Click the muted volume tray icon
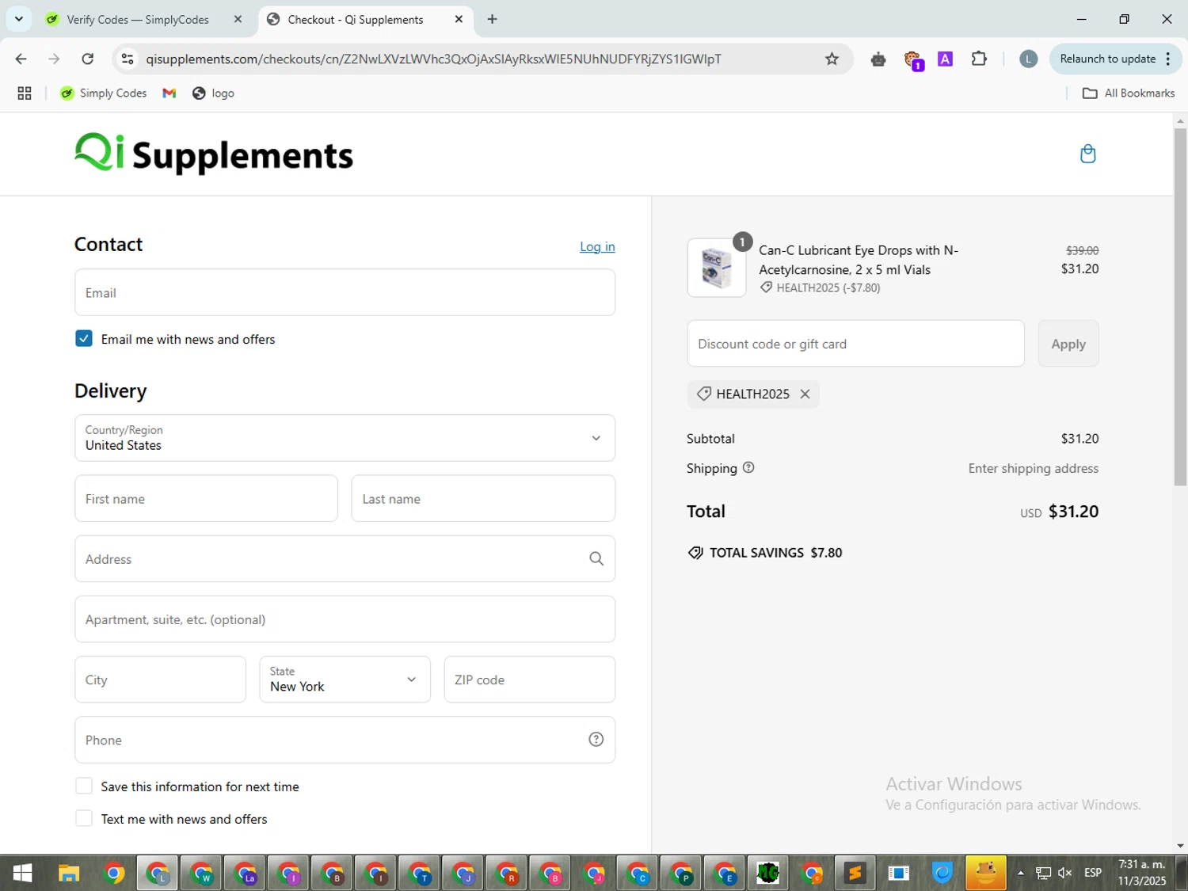Screen dimensions: 1188x891 pyautogui.click(x=1065, y=873)
